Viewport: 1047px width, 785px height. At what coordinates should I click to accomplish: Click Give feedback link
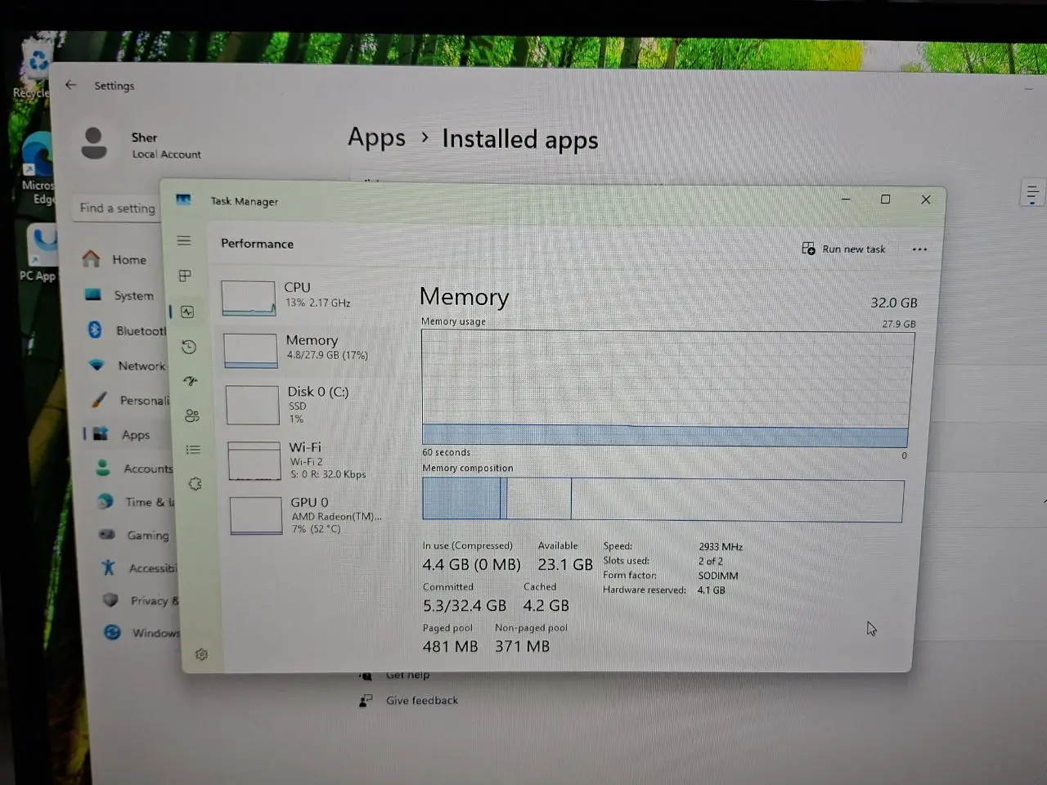pyautogui.click(x=421, y=701)
